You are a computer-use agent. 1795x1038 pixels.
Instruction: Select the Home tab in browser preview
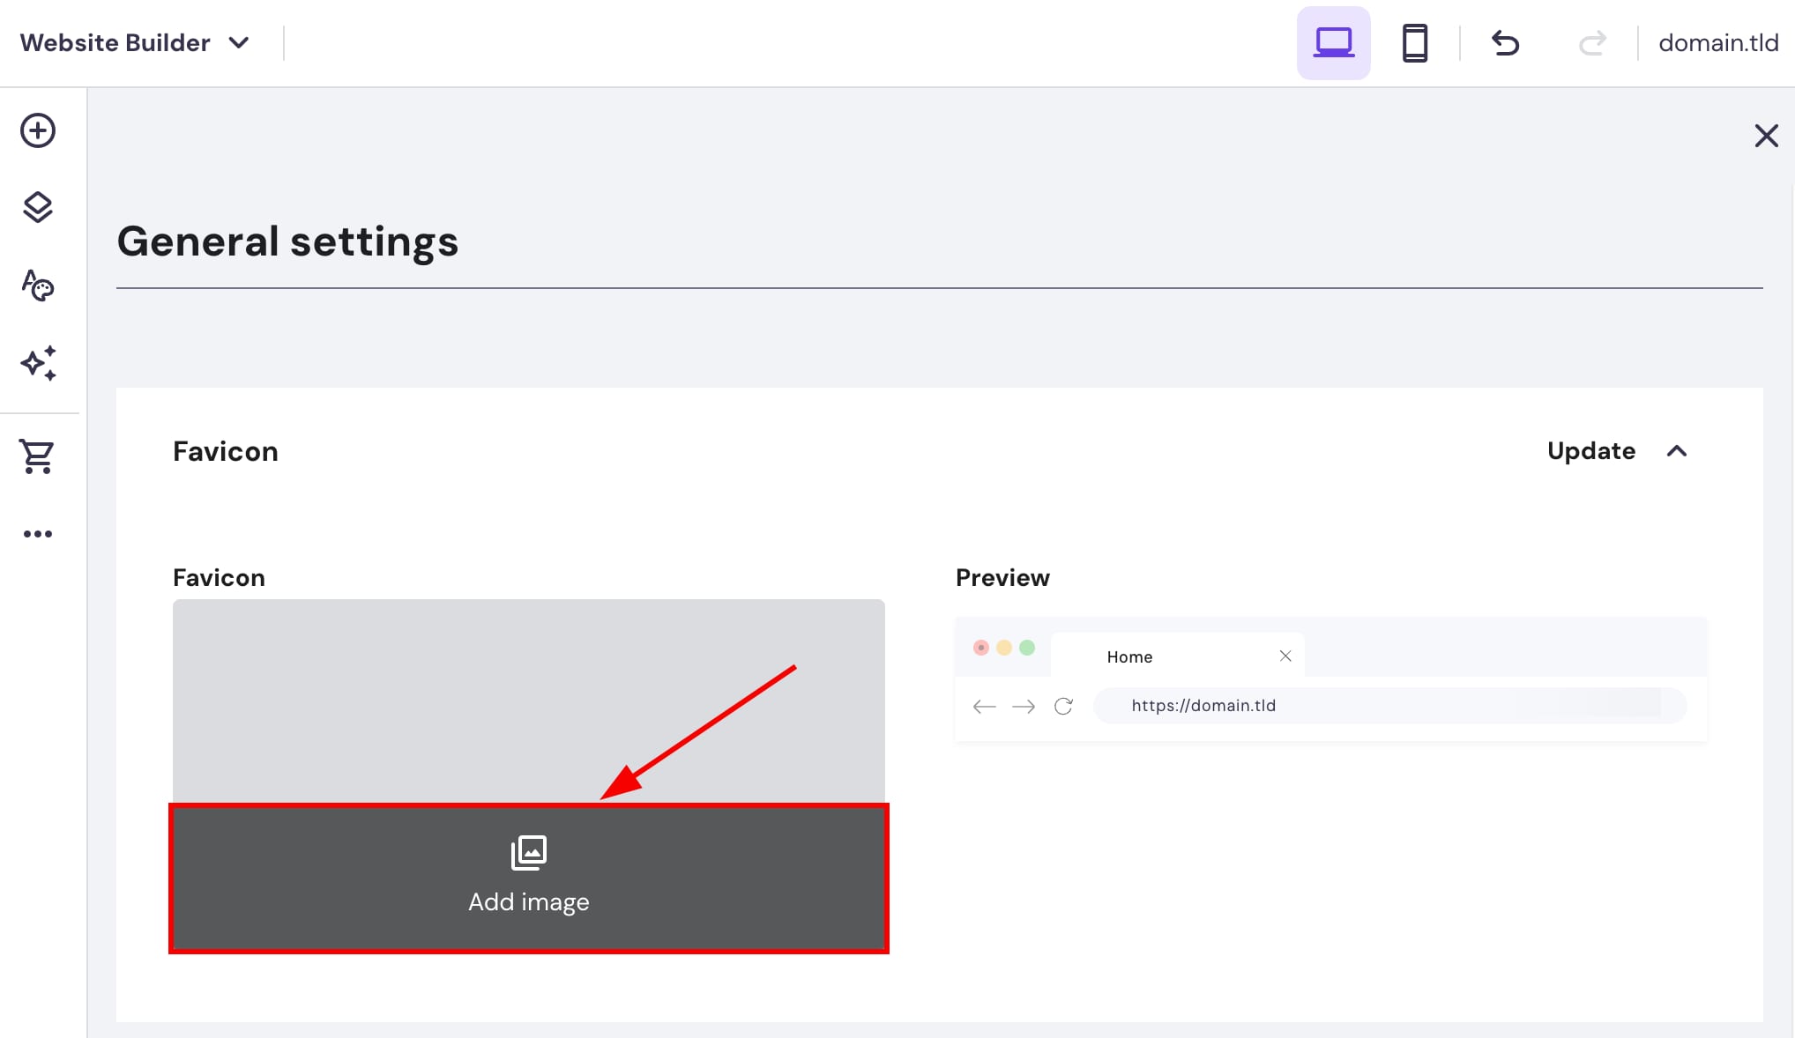coord(1129,656)
